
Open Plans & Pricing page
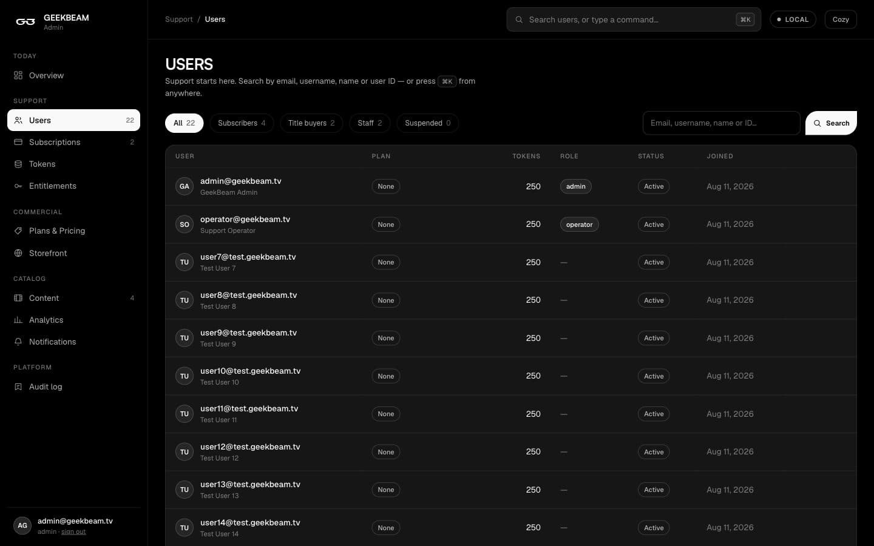pos(73,231)
